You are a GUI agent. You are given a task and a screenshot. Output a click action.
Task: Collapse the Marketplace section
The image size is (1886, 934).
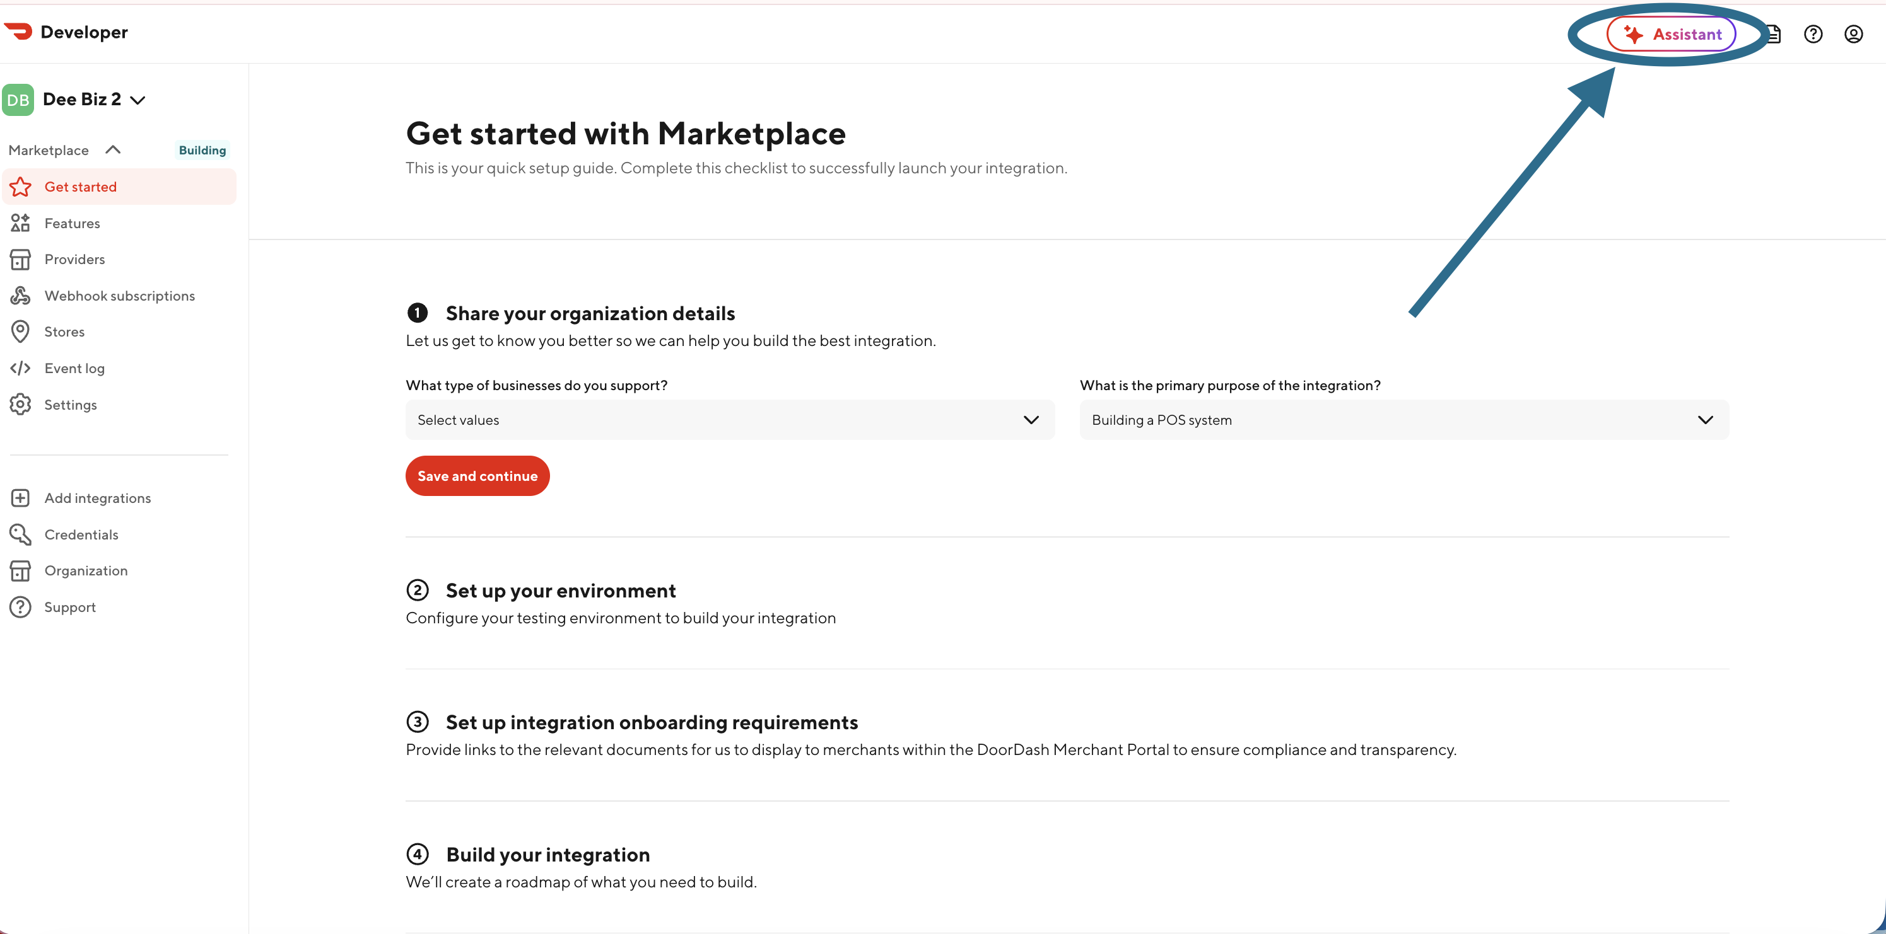(x=114, y=149)
